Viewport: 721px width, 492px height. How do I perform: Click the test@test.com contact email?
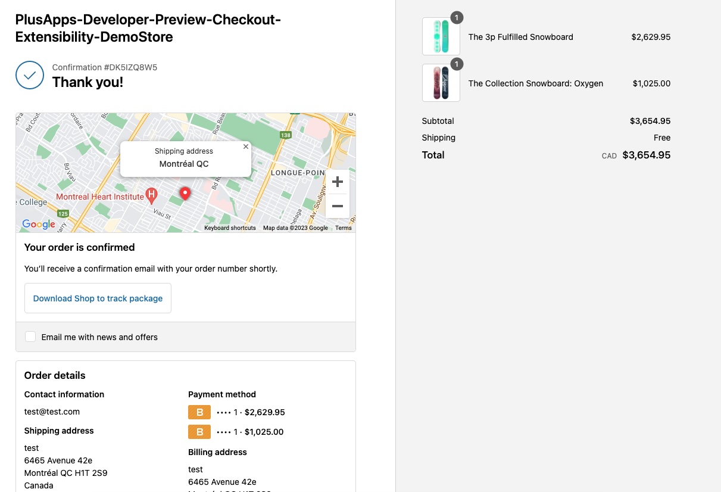tap(52, 412)
